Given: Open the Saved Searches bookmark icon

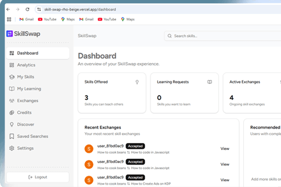Looking at the screenshot, I should 12,137.
